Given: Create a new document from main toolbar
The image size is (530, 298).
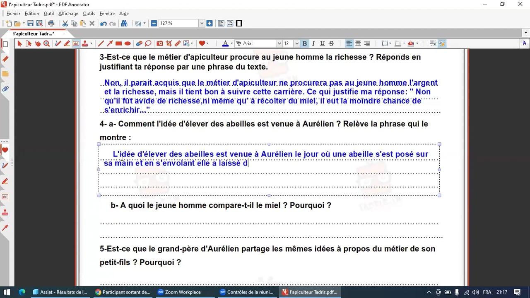Looking at the screenshot, I should 8,24.
